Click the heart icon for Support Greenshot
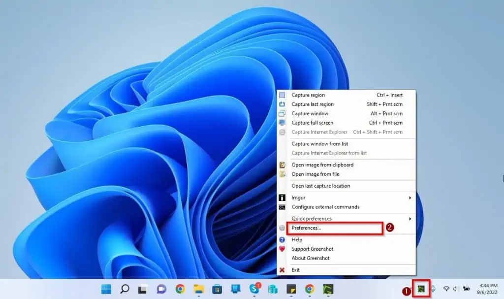 click(282, 249)
